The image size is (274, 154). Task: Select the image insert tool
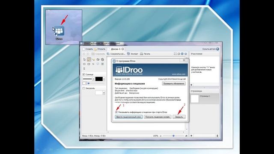coord(102,64)
